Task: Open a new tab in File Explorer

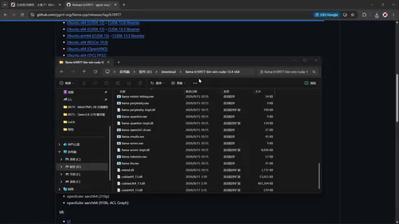Action: [118, 62]
